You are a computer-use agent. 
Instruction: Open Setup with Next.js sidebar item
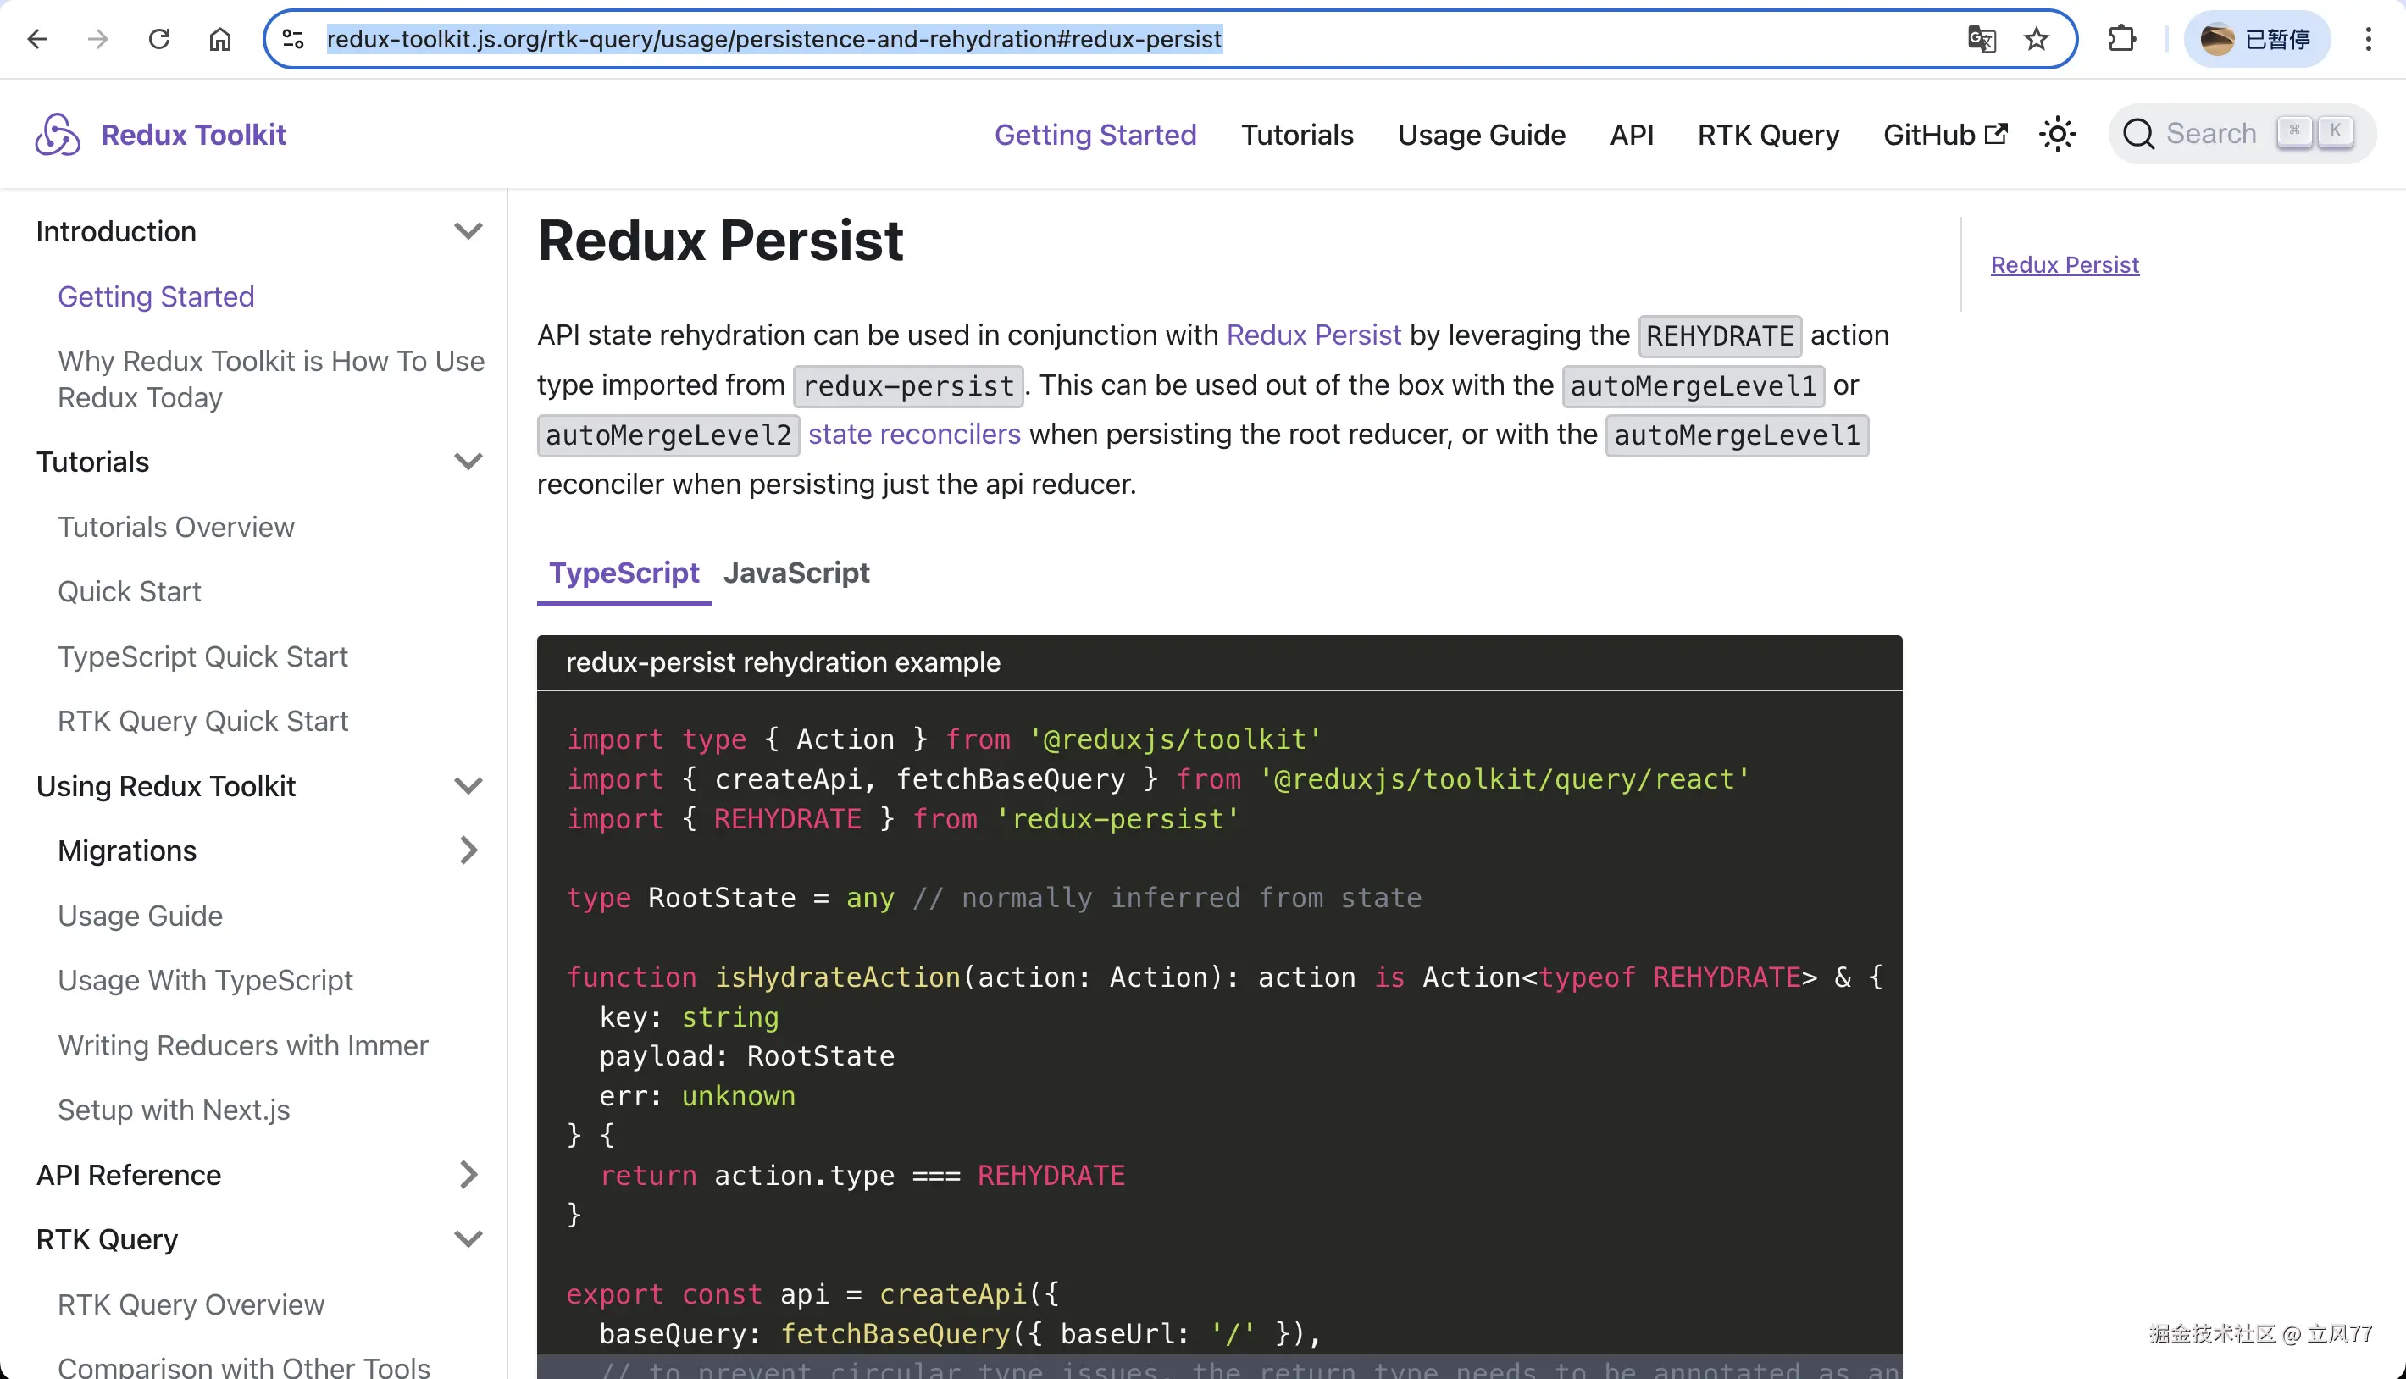[175, 1110]
